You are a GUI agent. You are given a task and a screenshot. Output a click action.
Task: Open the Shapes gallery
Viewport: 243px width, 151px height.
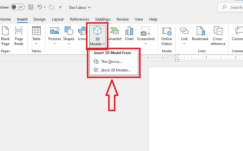69,36
